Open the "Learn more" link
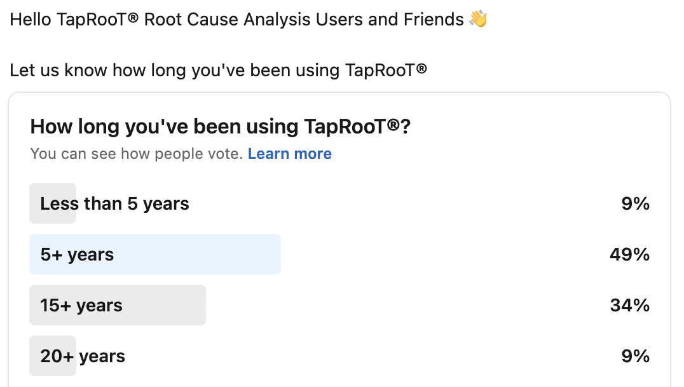 [x=290, y=153]
